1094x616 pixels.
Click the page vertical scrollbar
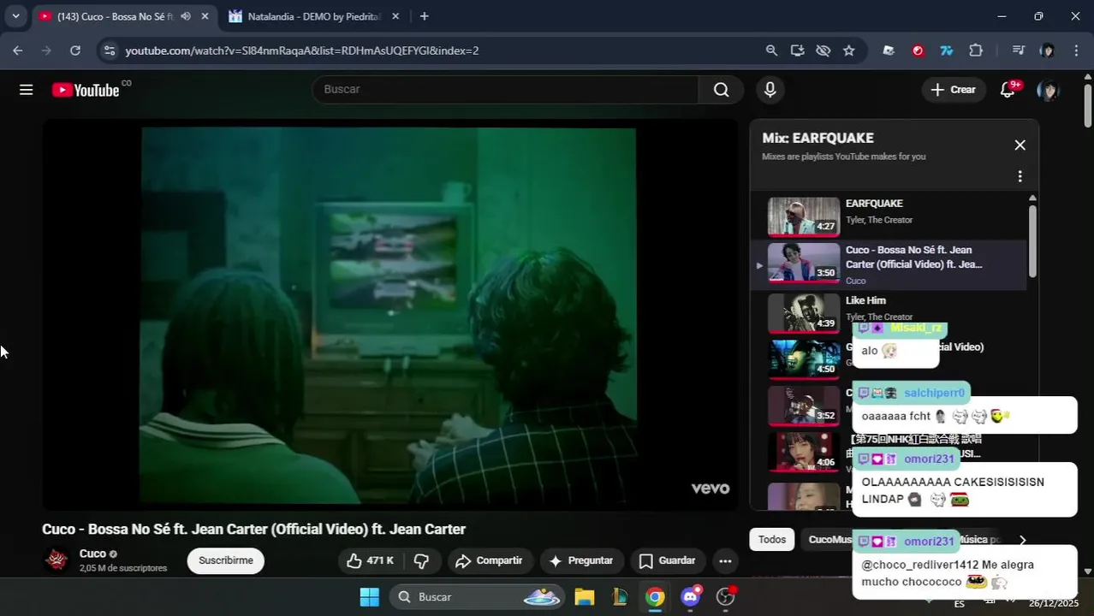(x=1088, y=105)
